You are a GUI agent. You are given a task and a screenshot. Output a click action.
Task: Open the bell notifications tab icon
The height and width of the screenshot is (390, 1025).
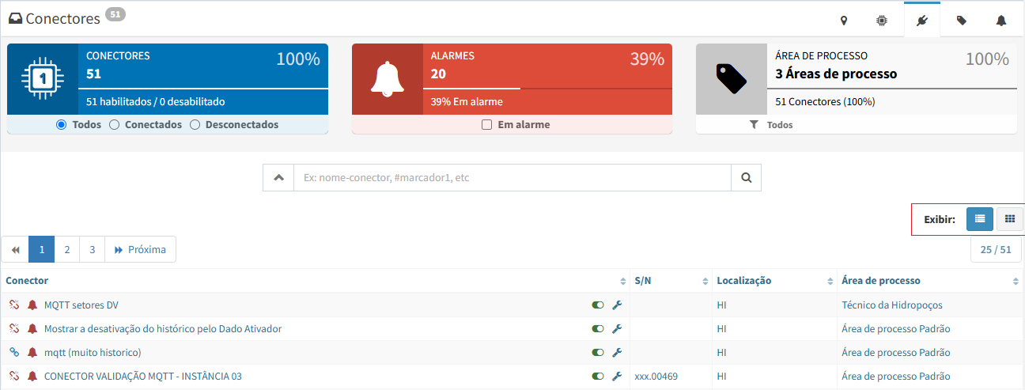point(1001,21)
